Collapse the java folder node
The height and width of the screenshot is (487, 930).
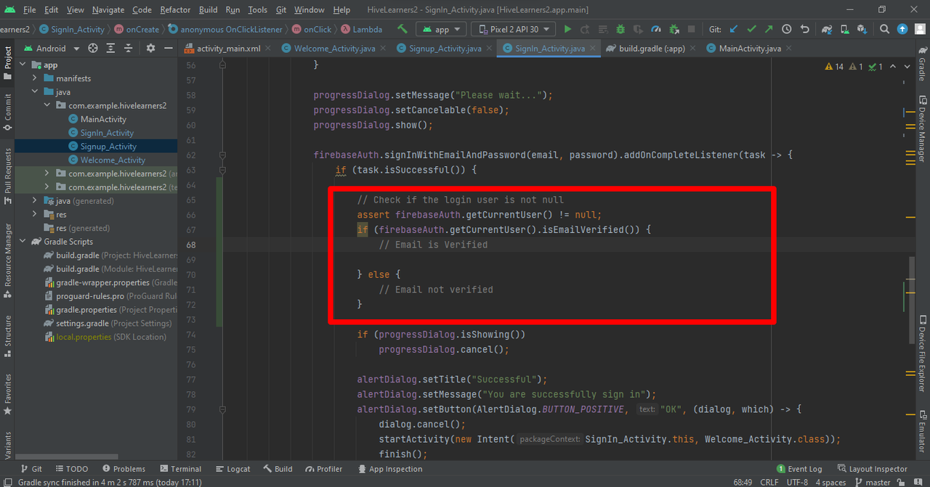point(35,92)
